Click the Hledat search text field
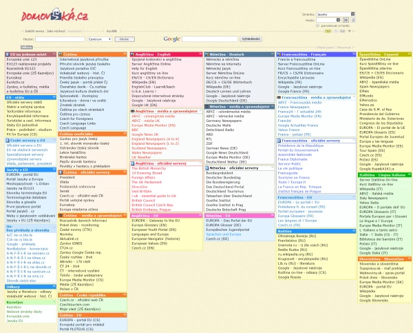Screen dimensions: 413x333 click(59, 40)
